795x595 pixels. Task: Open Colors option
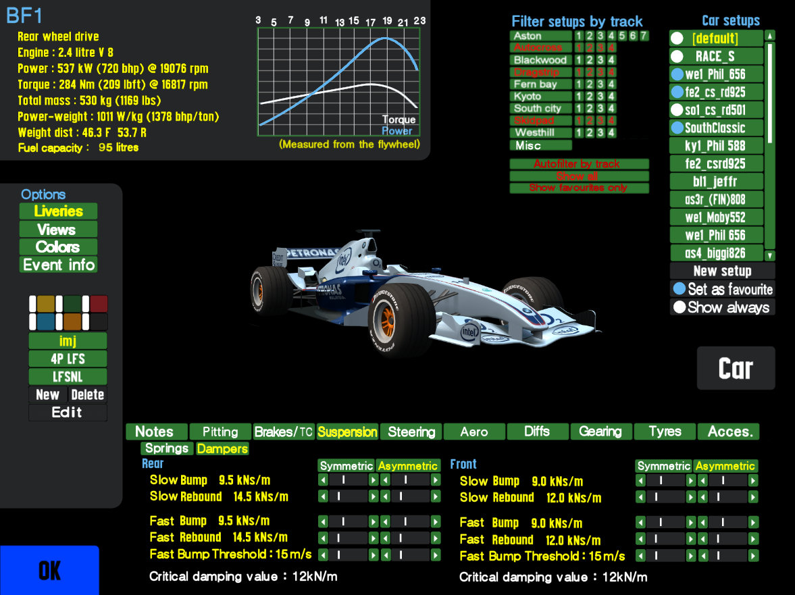pos(58,247)
